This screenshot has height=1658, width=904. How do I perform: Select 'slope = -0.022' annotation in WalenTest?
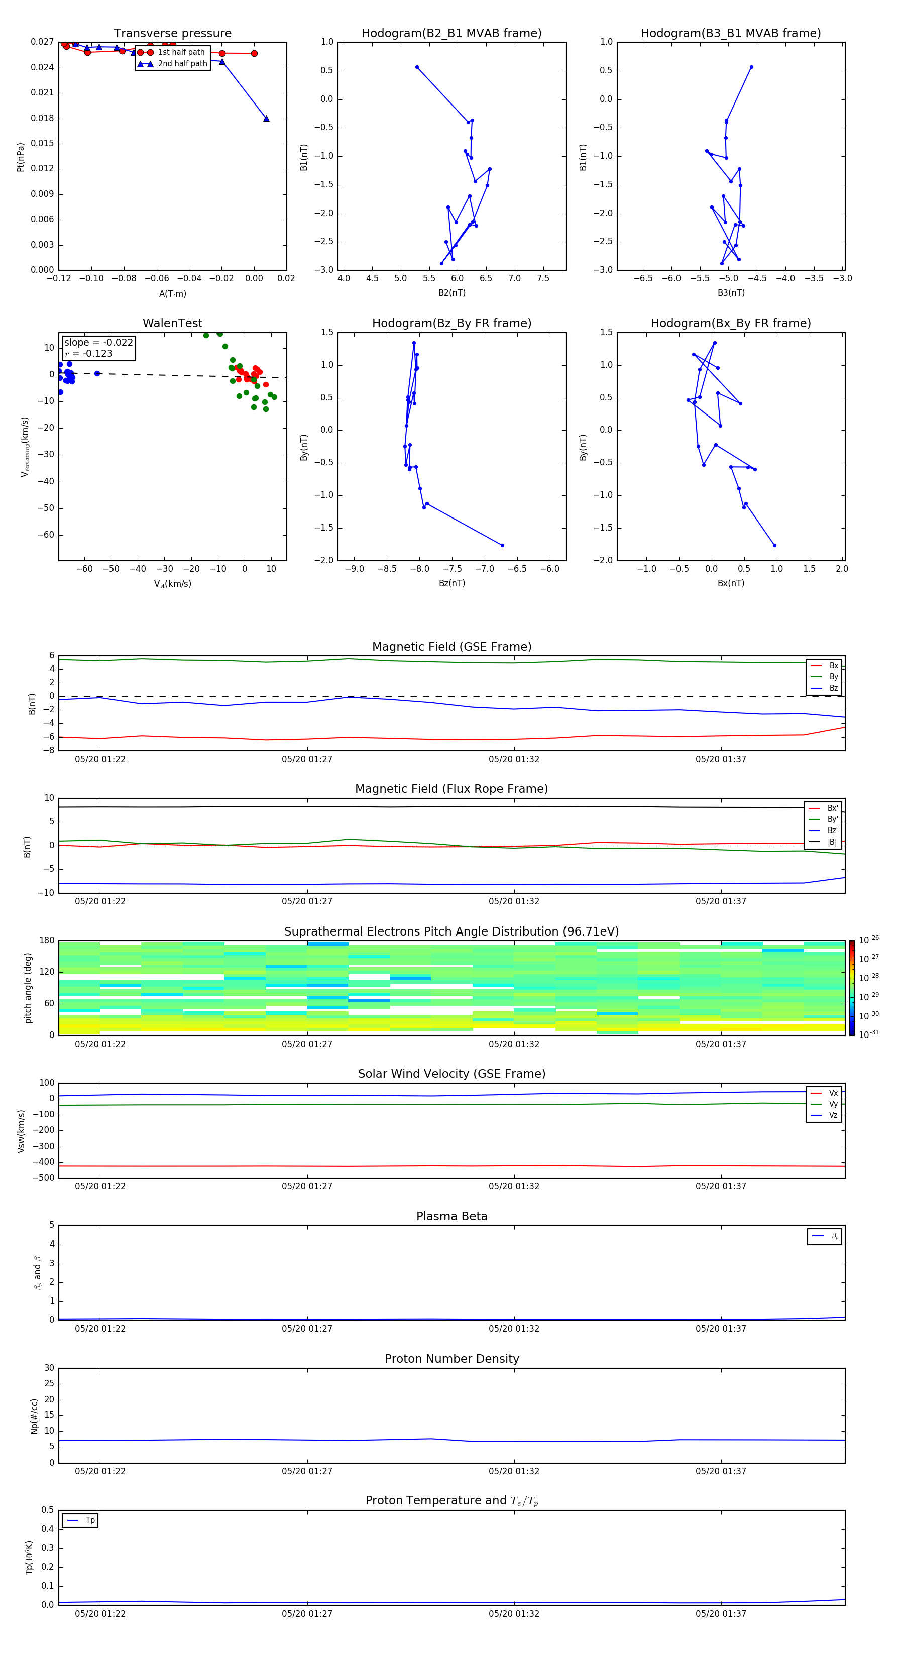(x=98, y=343)
